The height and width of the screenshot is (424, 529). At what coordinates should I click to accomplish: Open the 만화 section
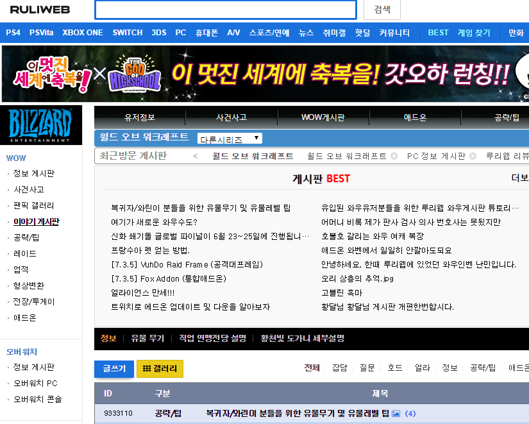click(516, 33)
